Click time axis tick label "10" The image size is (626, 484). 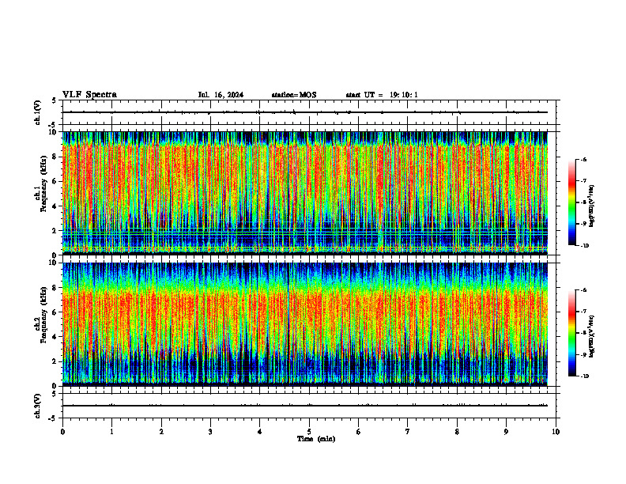[556, 432]
